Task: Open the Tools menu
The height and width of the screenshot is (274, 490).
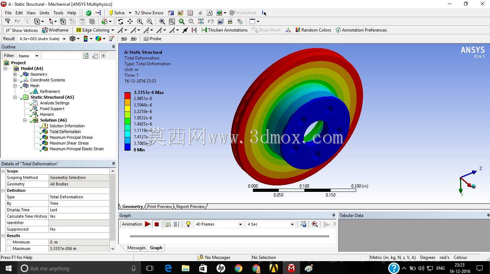Action: [x=58, y=13]
